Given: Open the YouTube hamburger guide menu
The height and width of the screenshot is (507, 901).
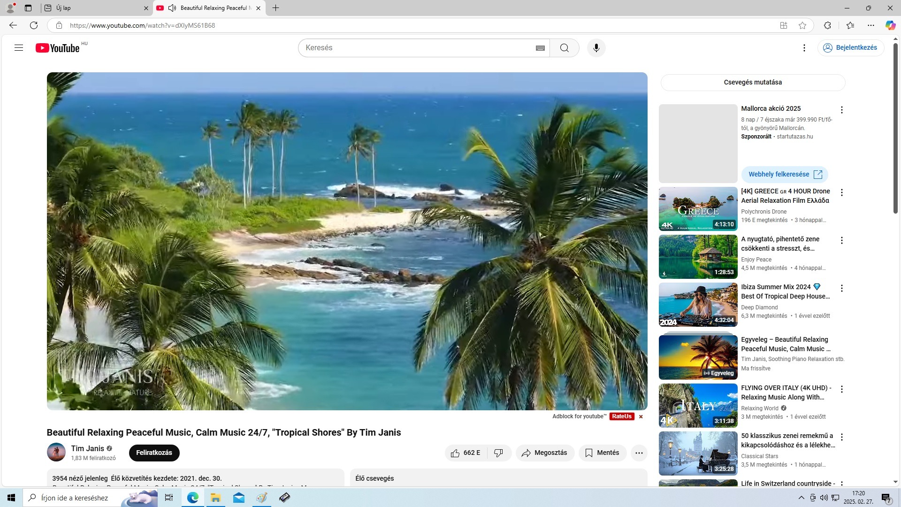Looking at the screenshot, I should tap(19, 48).
